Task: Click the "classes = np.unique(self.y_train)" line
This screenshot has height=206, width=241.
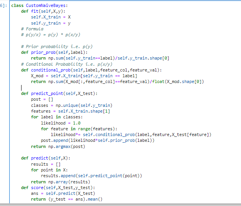Action: [x=71, y=105]
